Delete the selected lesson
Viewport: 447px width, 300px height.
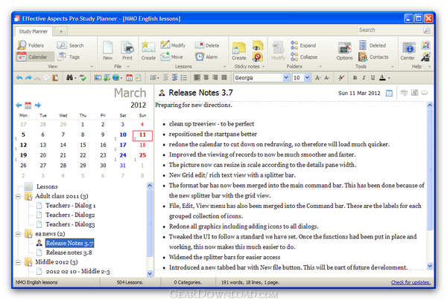(207, 45)
